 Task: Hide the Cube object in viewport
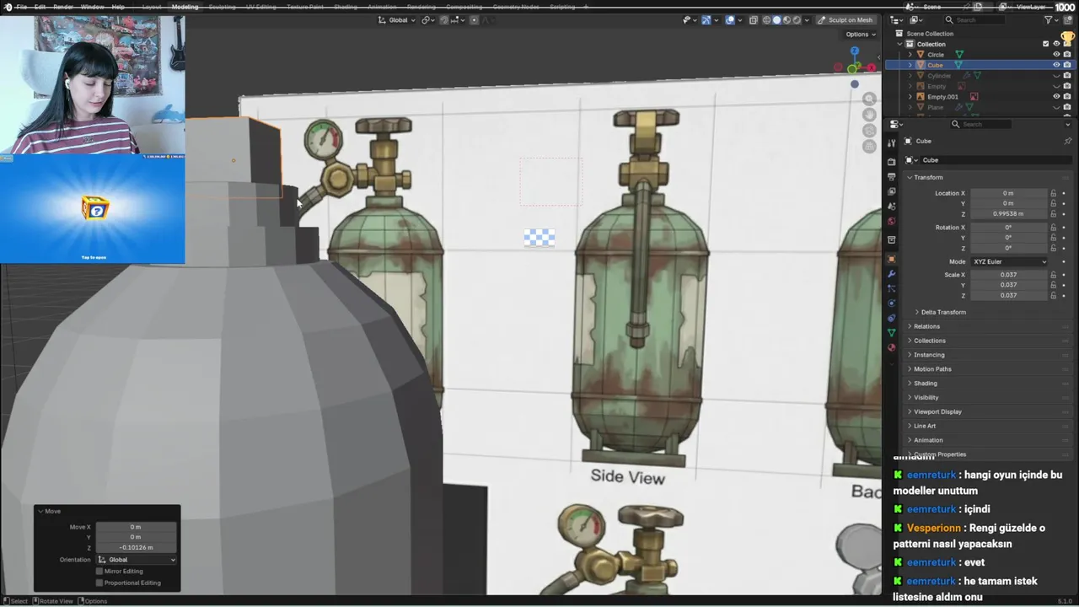click(1056, 65)
